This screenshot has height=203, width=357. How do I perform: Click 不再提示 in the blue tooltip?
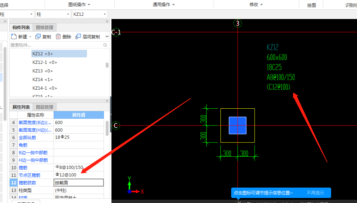point(315,193)
